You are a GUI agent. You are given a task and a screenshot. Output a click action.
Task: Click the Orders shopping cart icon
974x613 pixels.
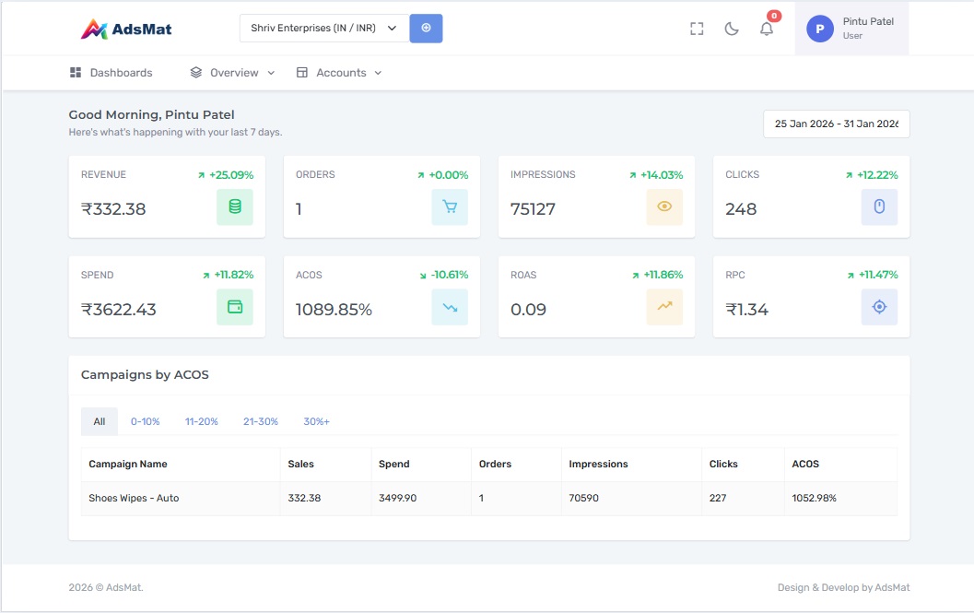[451, 207]
